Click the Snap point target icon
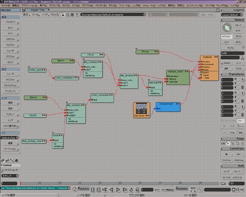 (x=228, y=143)
